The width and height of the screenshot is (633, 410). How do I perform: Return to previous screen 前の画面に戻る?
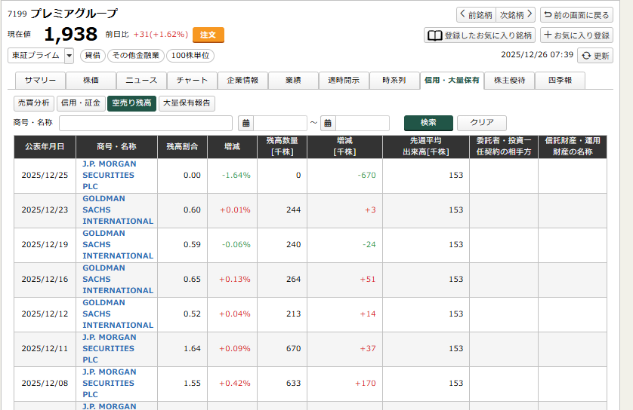tap(576, 15)
